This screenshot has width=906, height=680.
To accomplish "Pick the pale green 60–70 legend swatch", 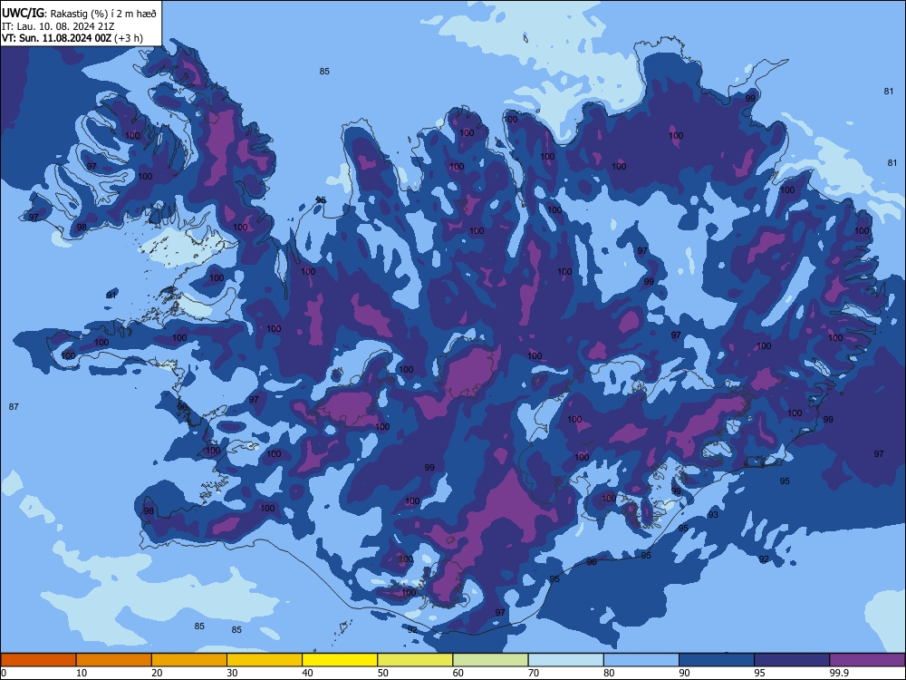I will 490,660.
